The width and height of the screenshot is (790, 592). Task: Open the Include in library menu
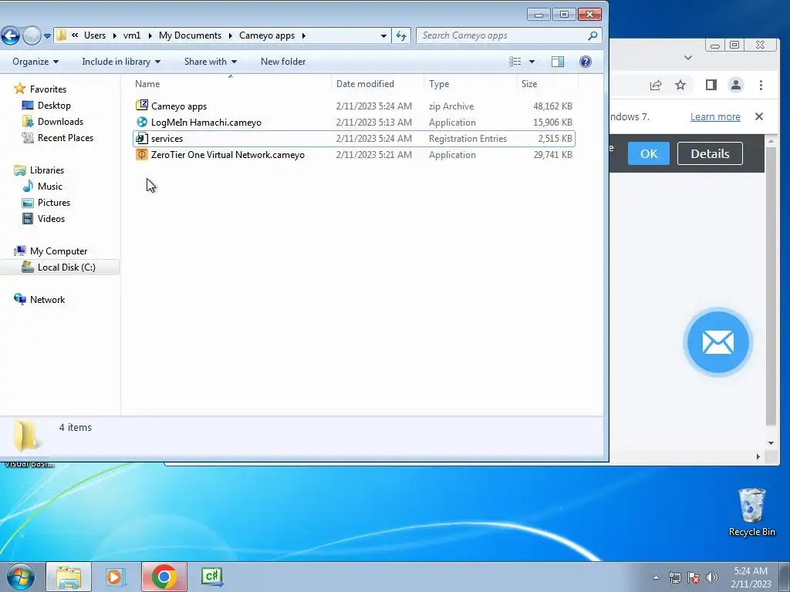pos(121,62)
